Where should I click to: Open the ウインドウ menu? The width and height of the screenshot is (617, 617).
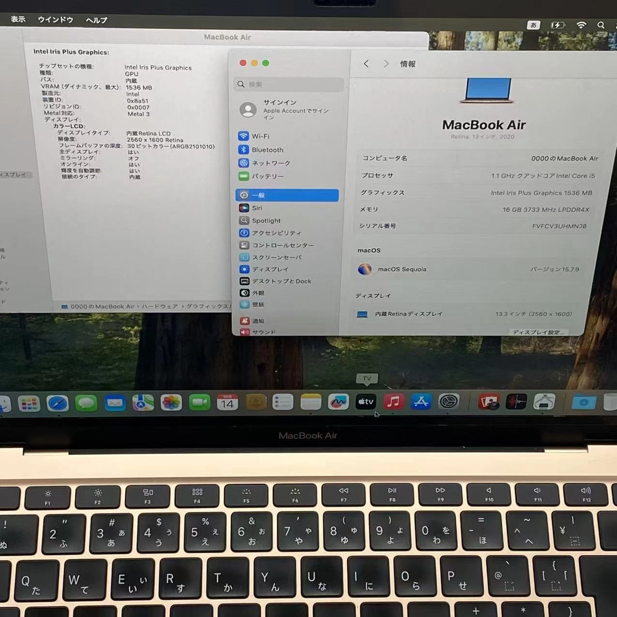(55, 20)
